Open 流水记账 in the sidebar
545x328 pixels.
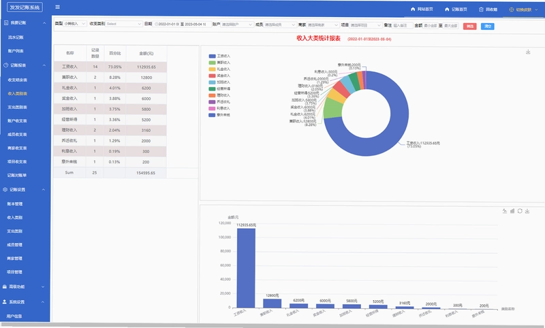point(16,37)
